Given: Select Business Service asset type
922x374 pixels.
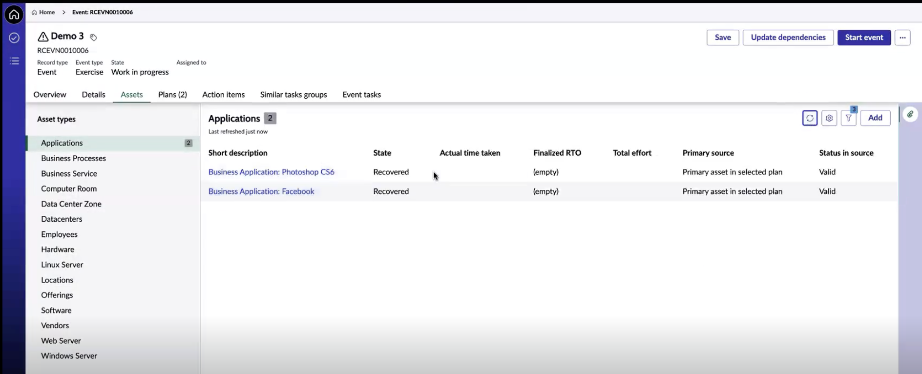Looking at the screenshot, I should click(113, 173).
